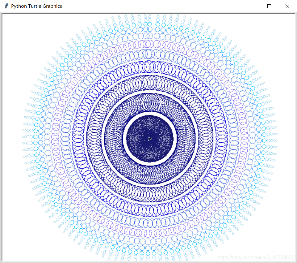Minimize the Python Turtle Graphics window
Image resolution: width=297 pixels, height=263 pixels.
(x=251, y=6)
